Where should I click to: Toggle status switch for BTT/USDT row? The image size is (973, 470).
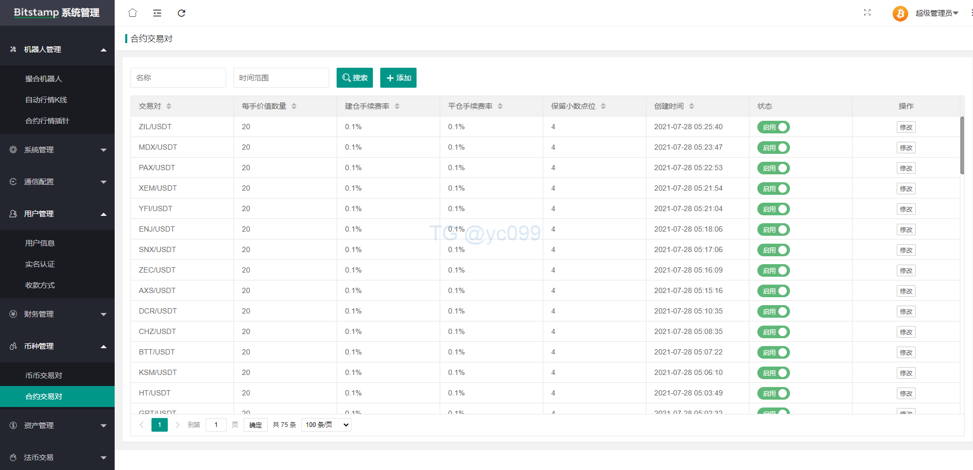point(773,352)
